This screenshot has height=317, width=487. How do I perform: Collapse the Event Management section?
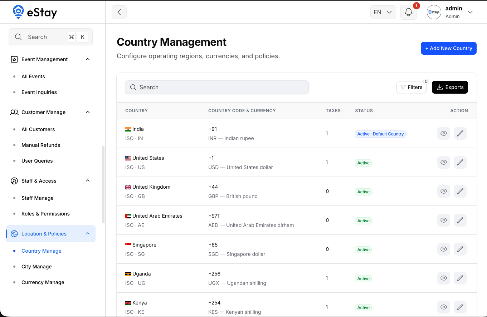88,59
